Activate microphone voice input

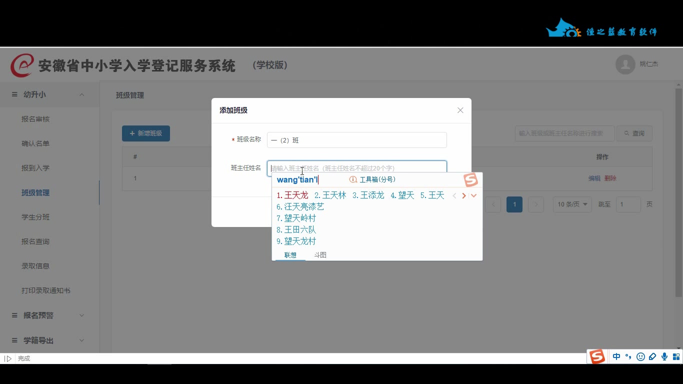pyautogui.click(x=664, y=356)
